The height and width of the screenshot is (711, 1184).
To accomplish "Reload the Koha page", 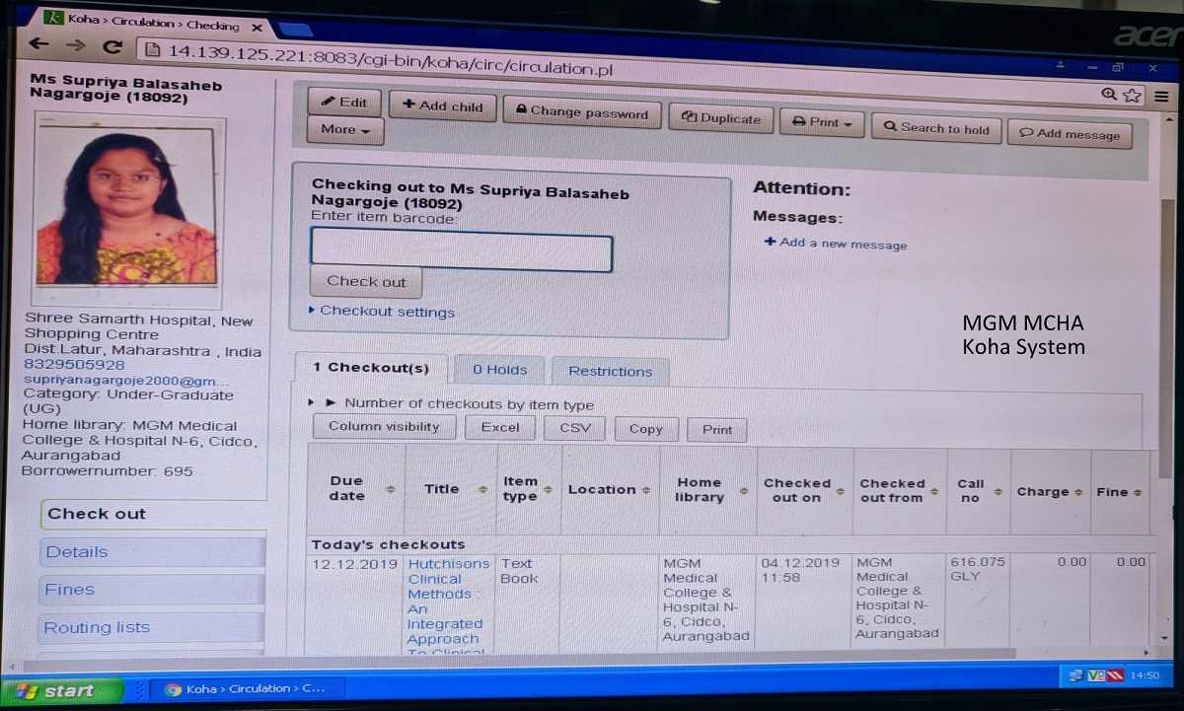I will (112, 46).
